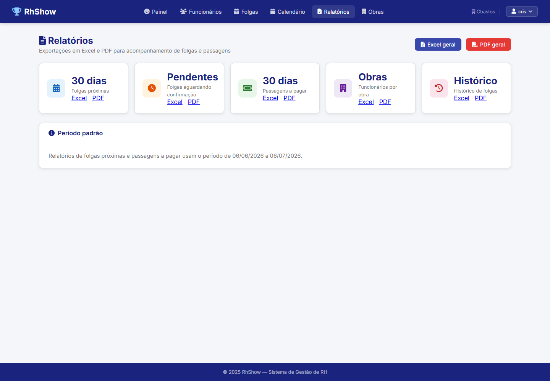Click the Folgas aguardando confirmação description

tap(189, 91)
